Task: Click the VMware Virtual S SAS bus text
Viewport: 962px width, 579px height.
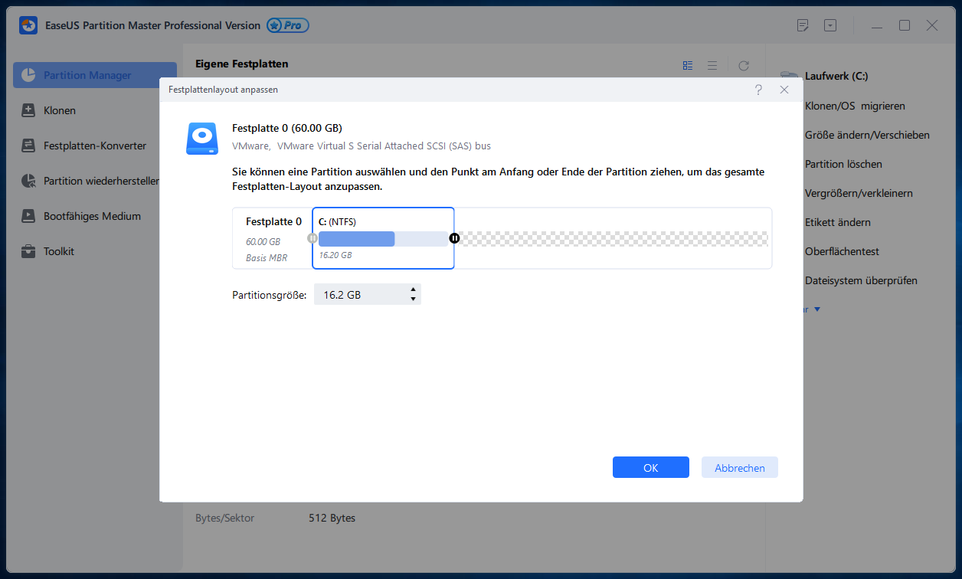Action: [x=362, y=146]
